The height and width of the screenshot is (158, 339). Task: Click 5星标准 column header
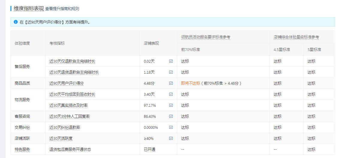pos(314,49)
